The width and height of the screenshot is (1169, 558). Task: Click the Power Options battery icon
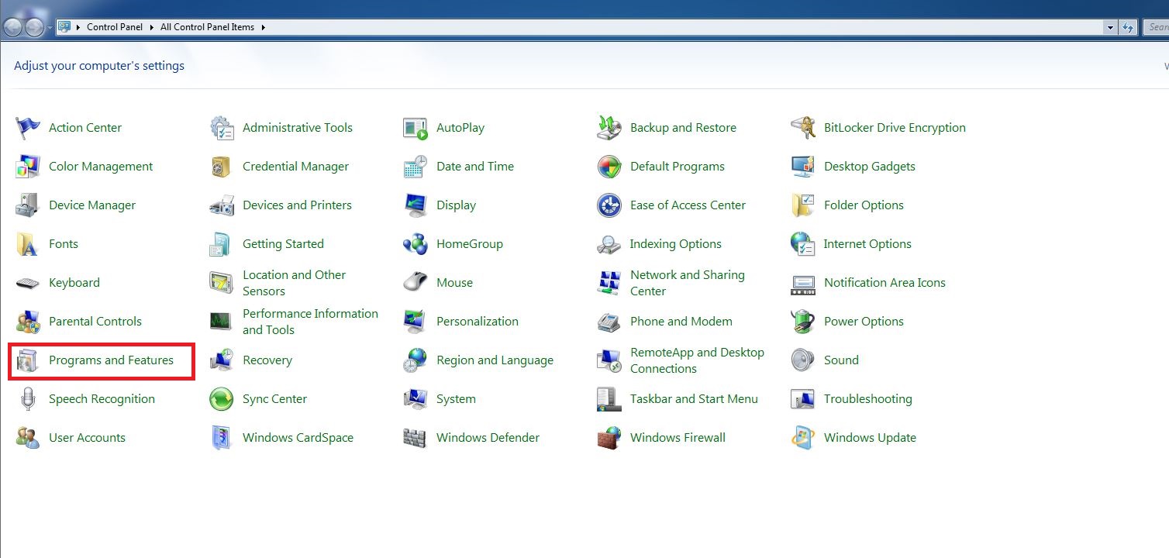[803, 322]
